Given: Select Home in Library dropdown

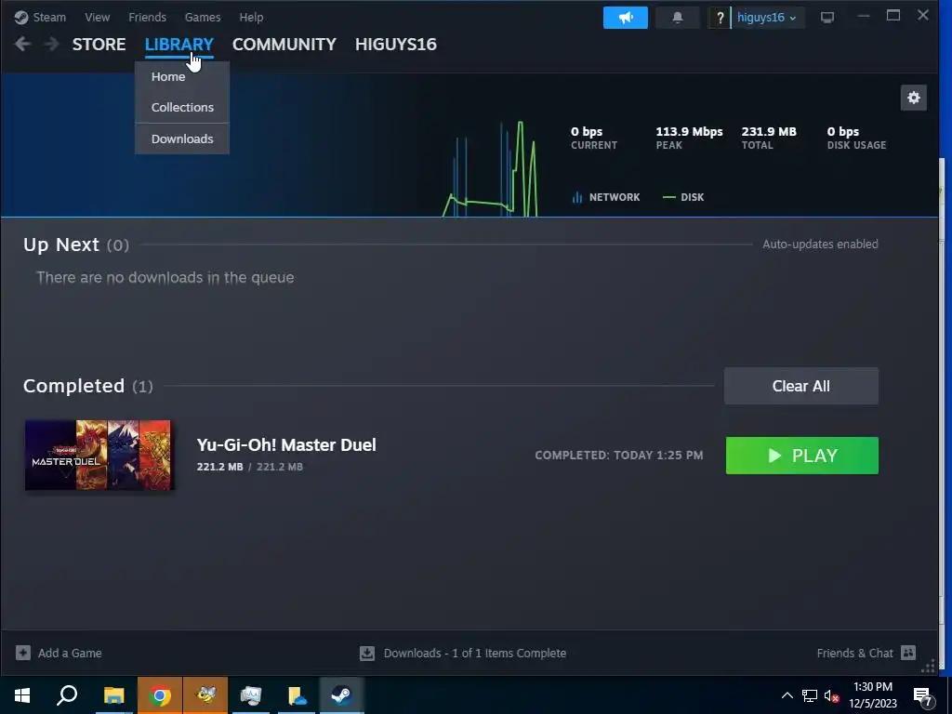Looking at the screenshot, I should (x=182, y=76).
